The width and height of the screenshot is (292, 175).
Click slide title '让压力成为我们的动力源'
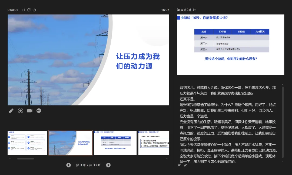(138, 61)
